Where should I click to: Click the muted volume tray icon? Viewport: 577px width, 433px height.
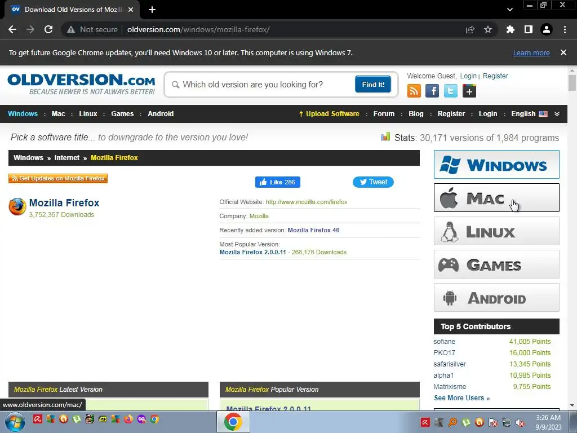coord(520,422)
